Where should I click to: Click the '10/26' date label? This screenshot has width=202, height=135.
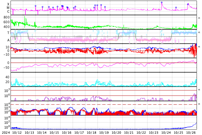click(191, 132)
